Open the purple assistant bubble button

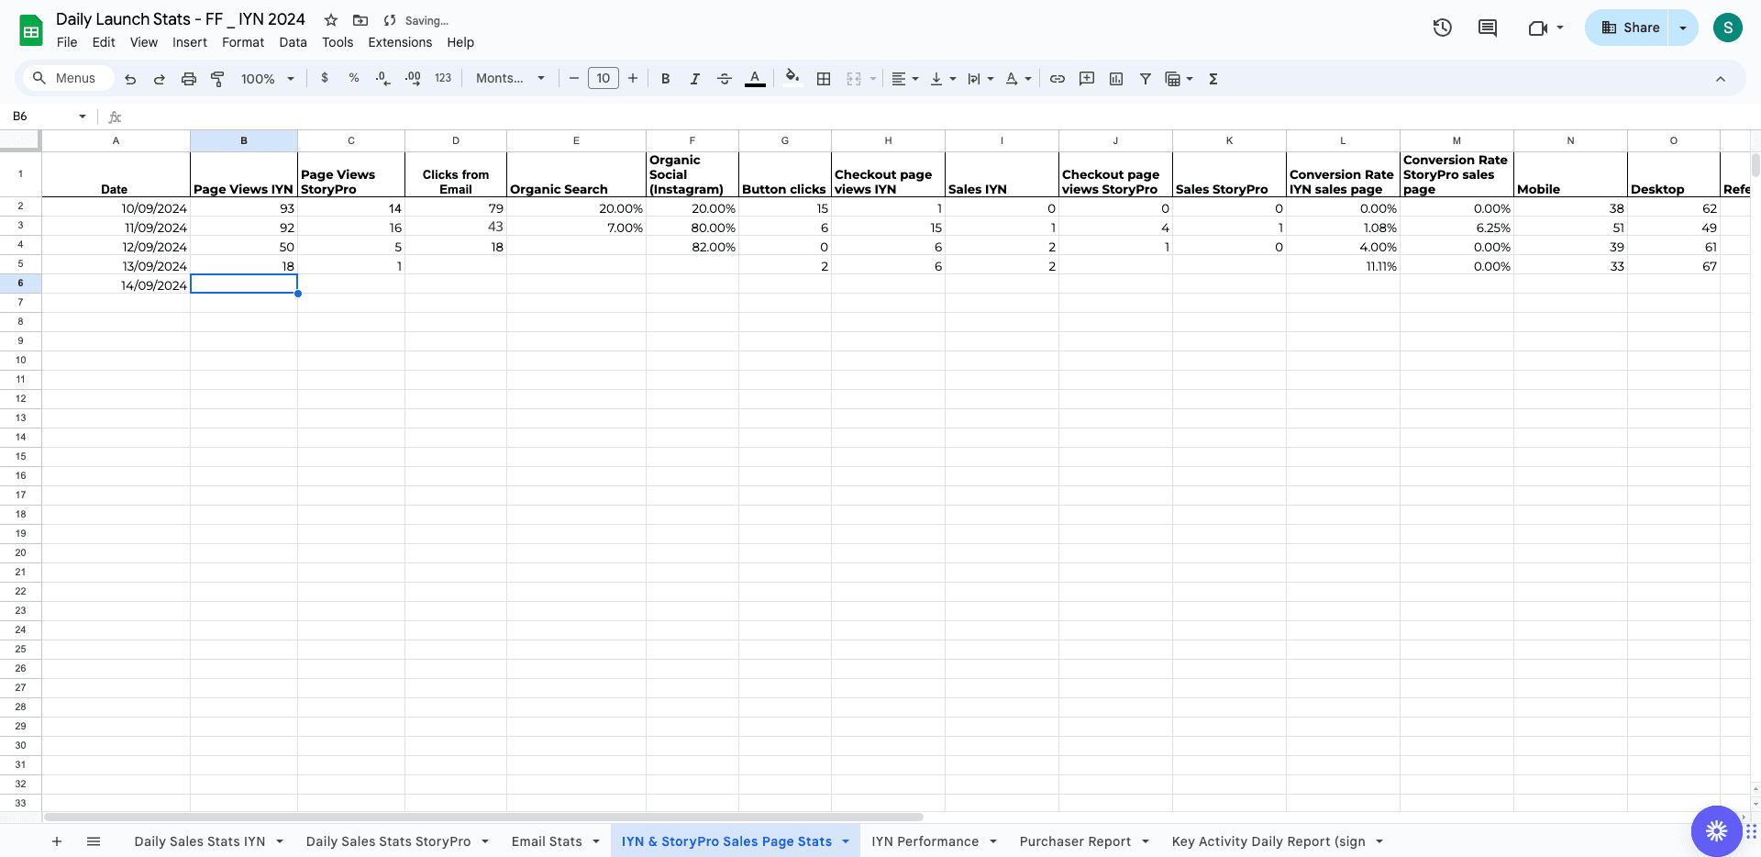(1717, 830)
